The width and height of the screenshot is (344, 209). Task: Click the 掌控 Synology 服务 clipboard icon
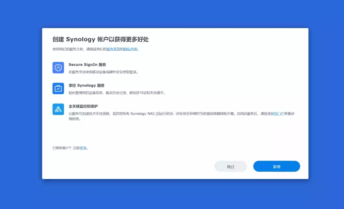coord(58,89)
